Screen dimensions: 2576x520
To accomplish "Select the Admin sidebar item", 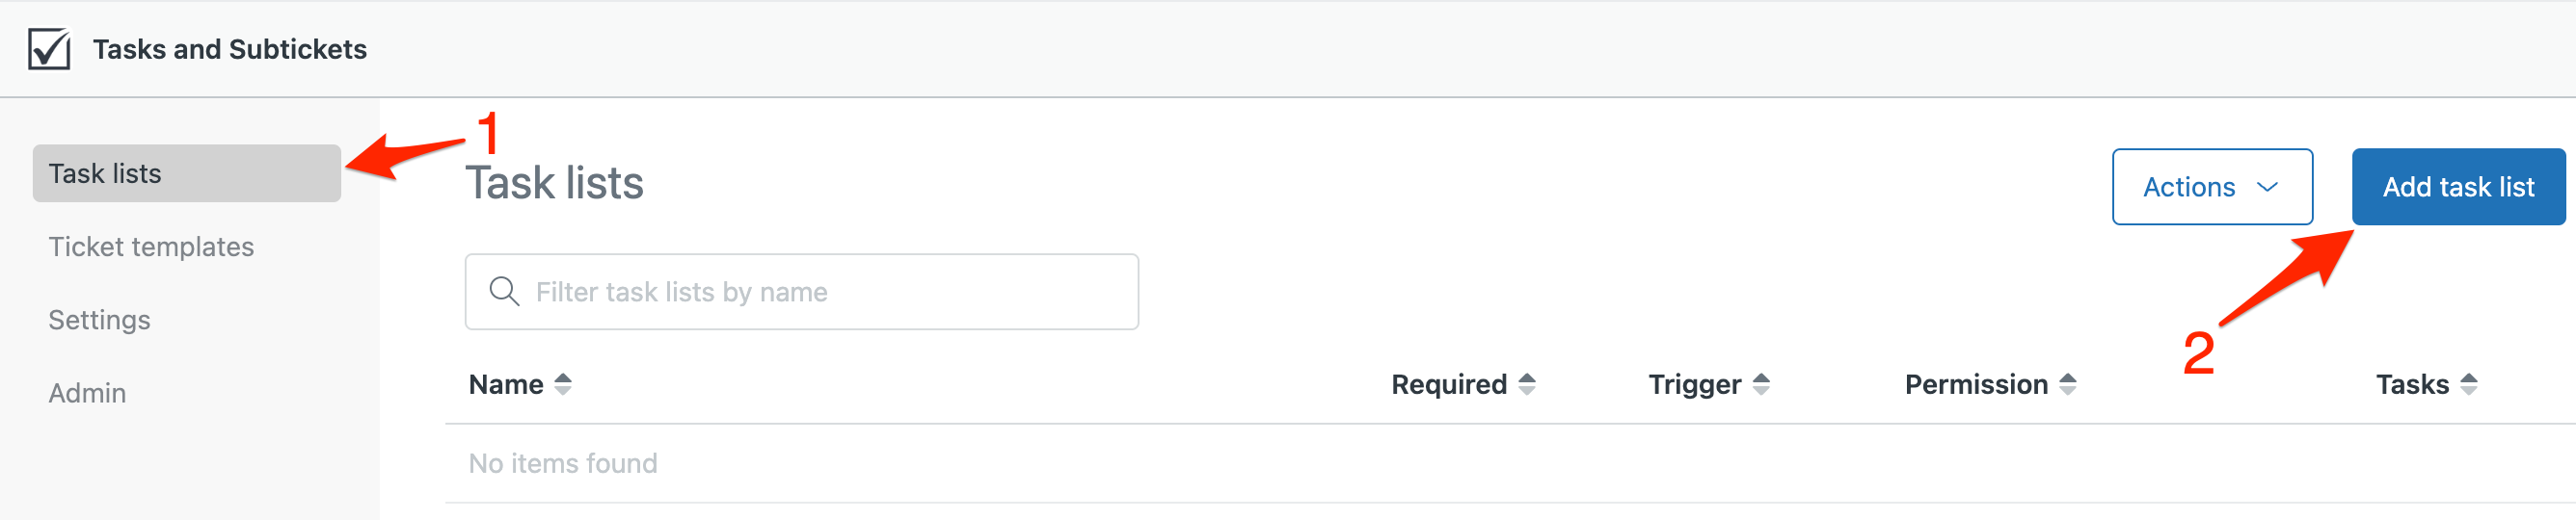I will pos(87,393).
